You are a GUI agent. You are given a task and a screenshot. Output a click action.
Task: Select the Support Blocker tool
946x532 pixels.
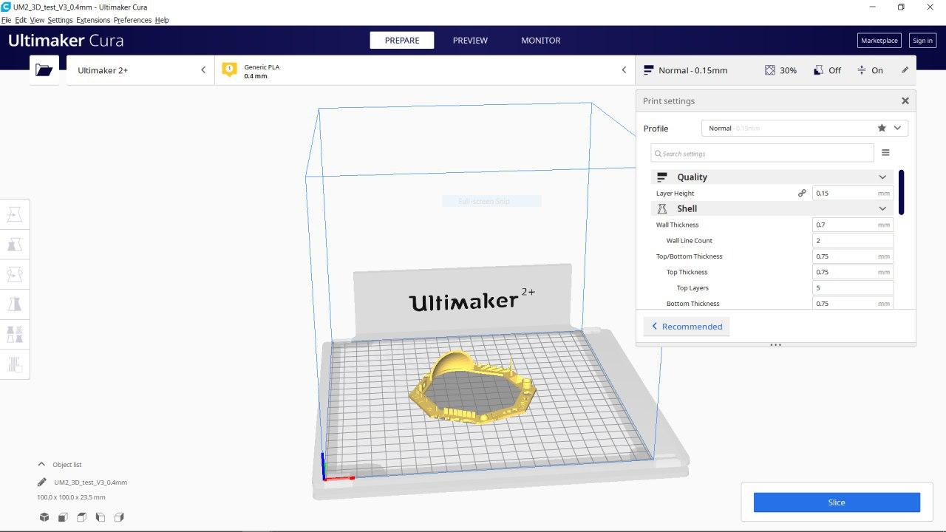click(15, 364)
